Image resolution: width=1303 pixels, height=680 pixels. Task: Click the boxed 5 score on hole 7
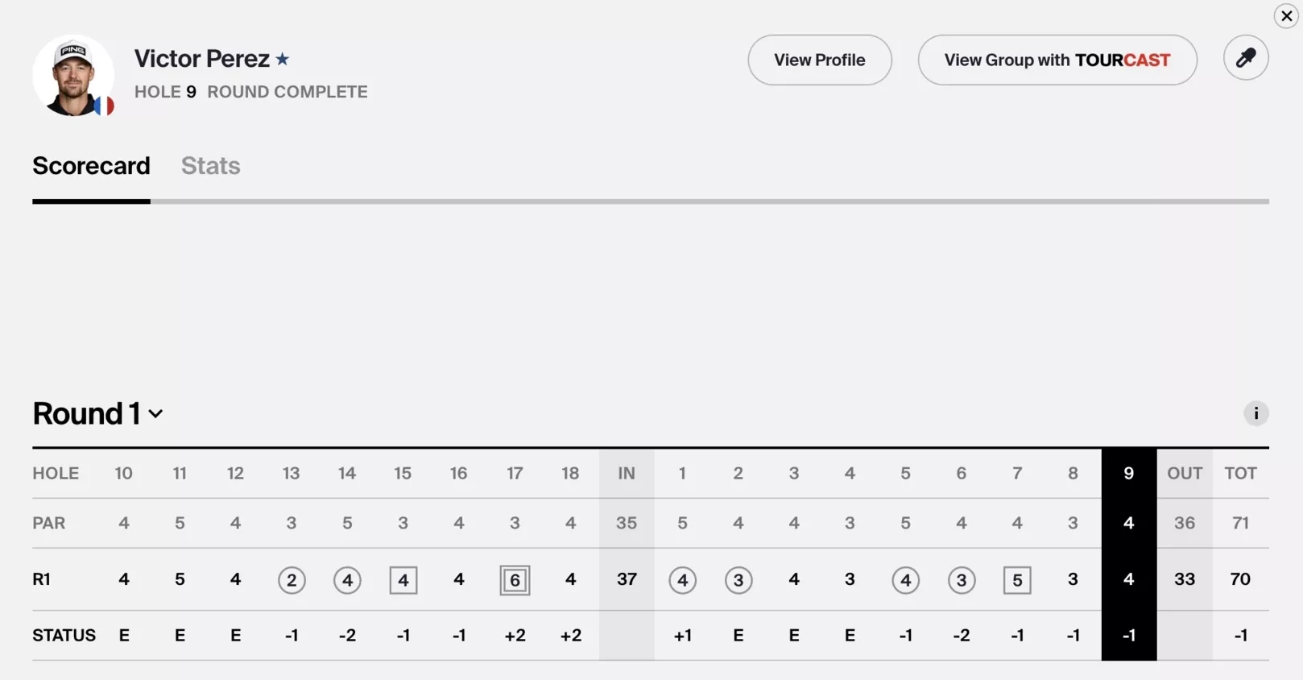[x=1017, y=580]
